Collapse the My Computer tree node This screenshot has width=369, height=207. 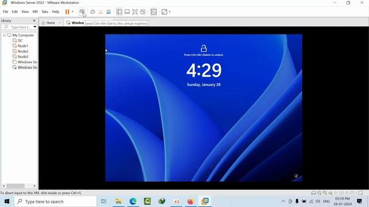coord(4,35)
